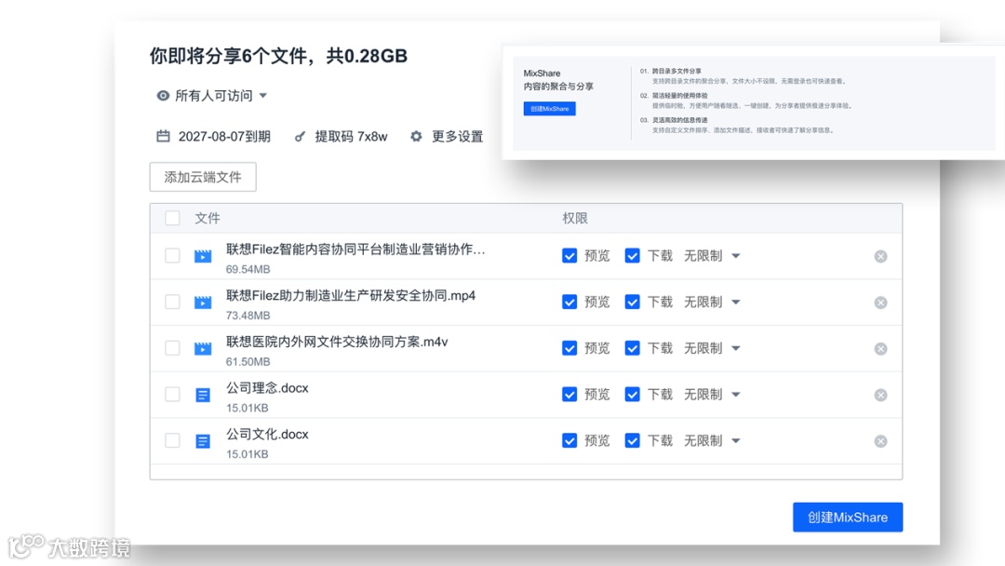Remove 公司理念.docx from share list
1005x566 pixels.
pos(880,395)
